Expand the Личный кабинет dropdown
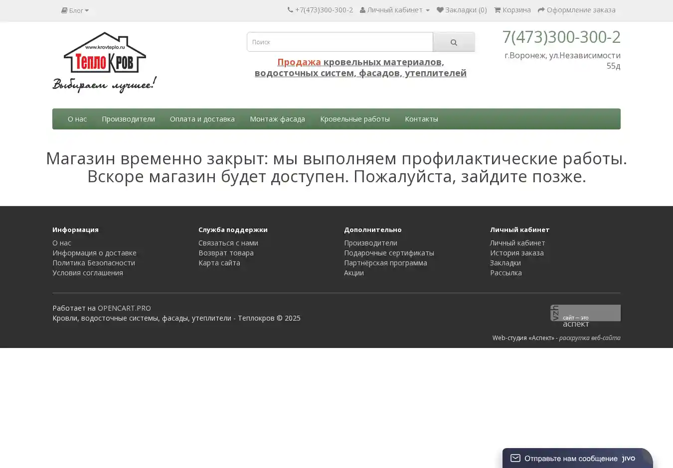Image resolution: width=673 pixels, height=468 pixels. click(394, 10)
